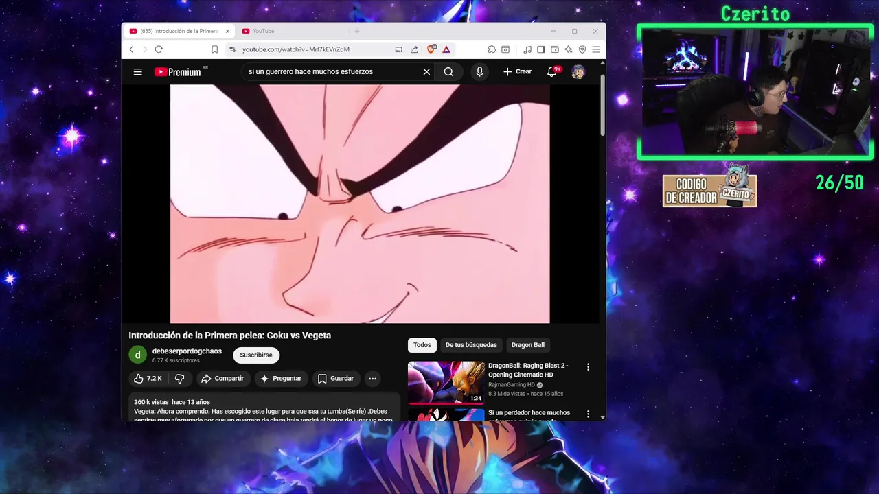Viewport: 879px width, 494px height.
Task: Open the cast/media icon in the address bar
Action: click(399, 49)
